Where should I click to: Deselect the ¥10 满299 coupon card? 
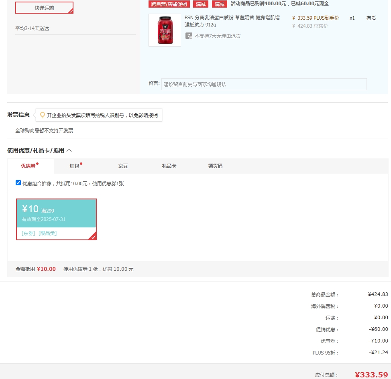(x=56, y=219)
